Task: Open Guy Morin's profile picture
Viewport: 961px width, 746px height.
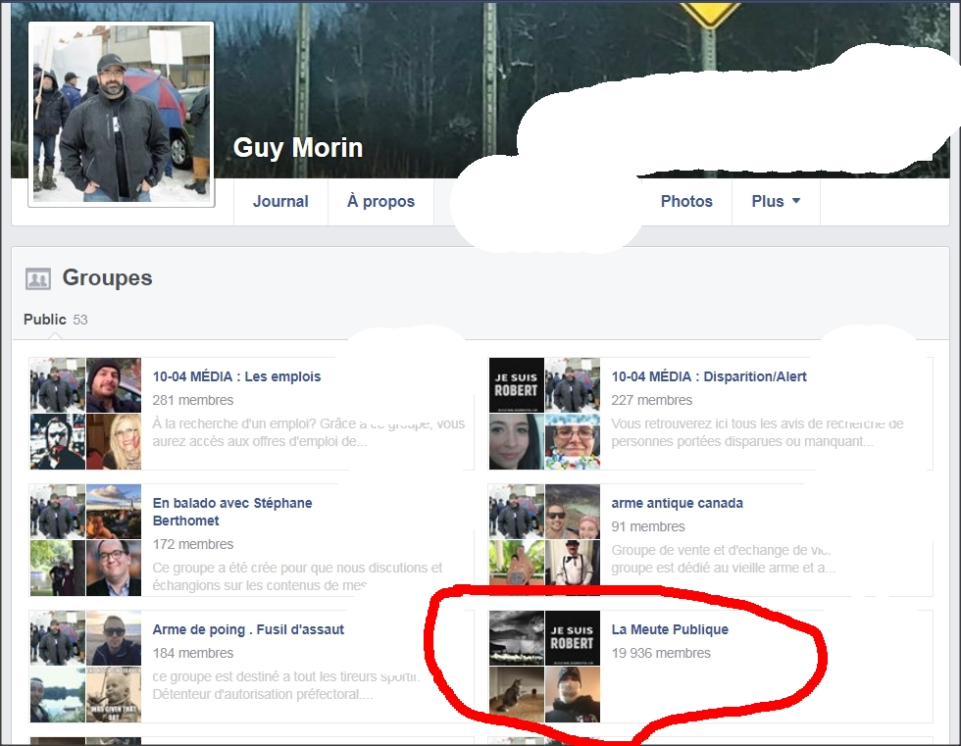Action: (122, 114)
